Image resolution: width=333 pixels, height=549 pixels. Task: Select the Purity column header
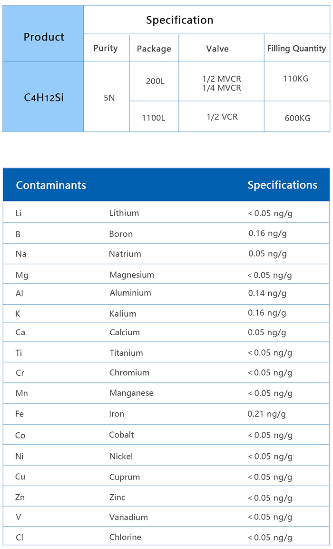click(106, 48)
